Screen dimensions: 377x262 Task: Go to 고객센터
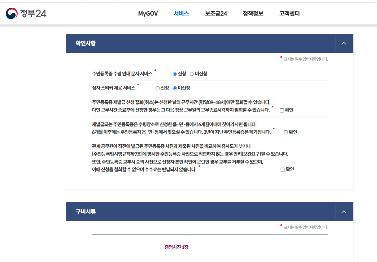tap(289, 13)
